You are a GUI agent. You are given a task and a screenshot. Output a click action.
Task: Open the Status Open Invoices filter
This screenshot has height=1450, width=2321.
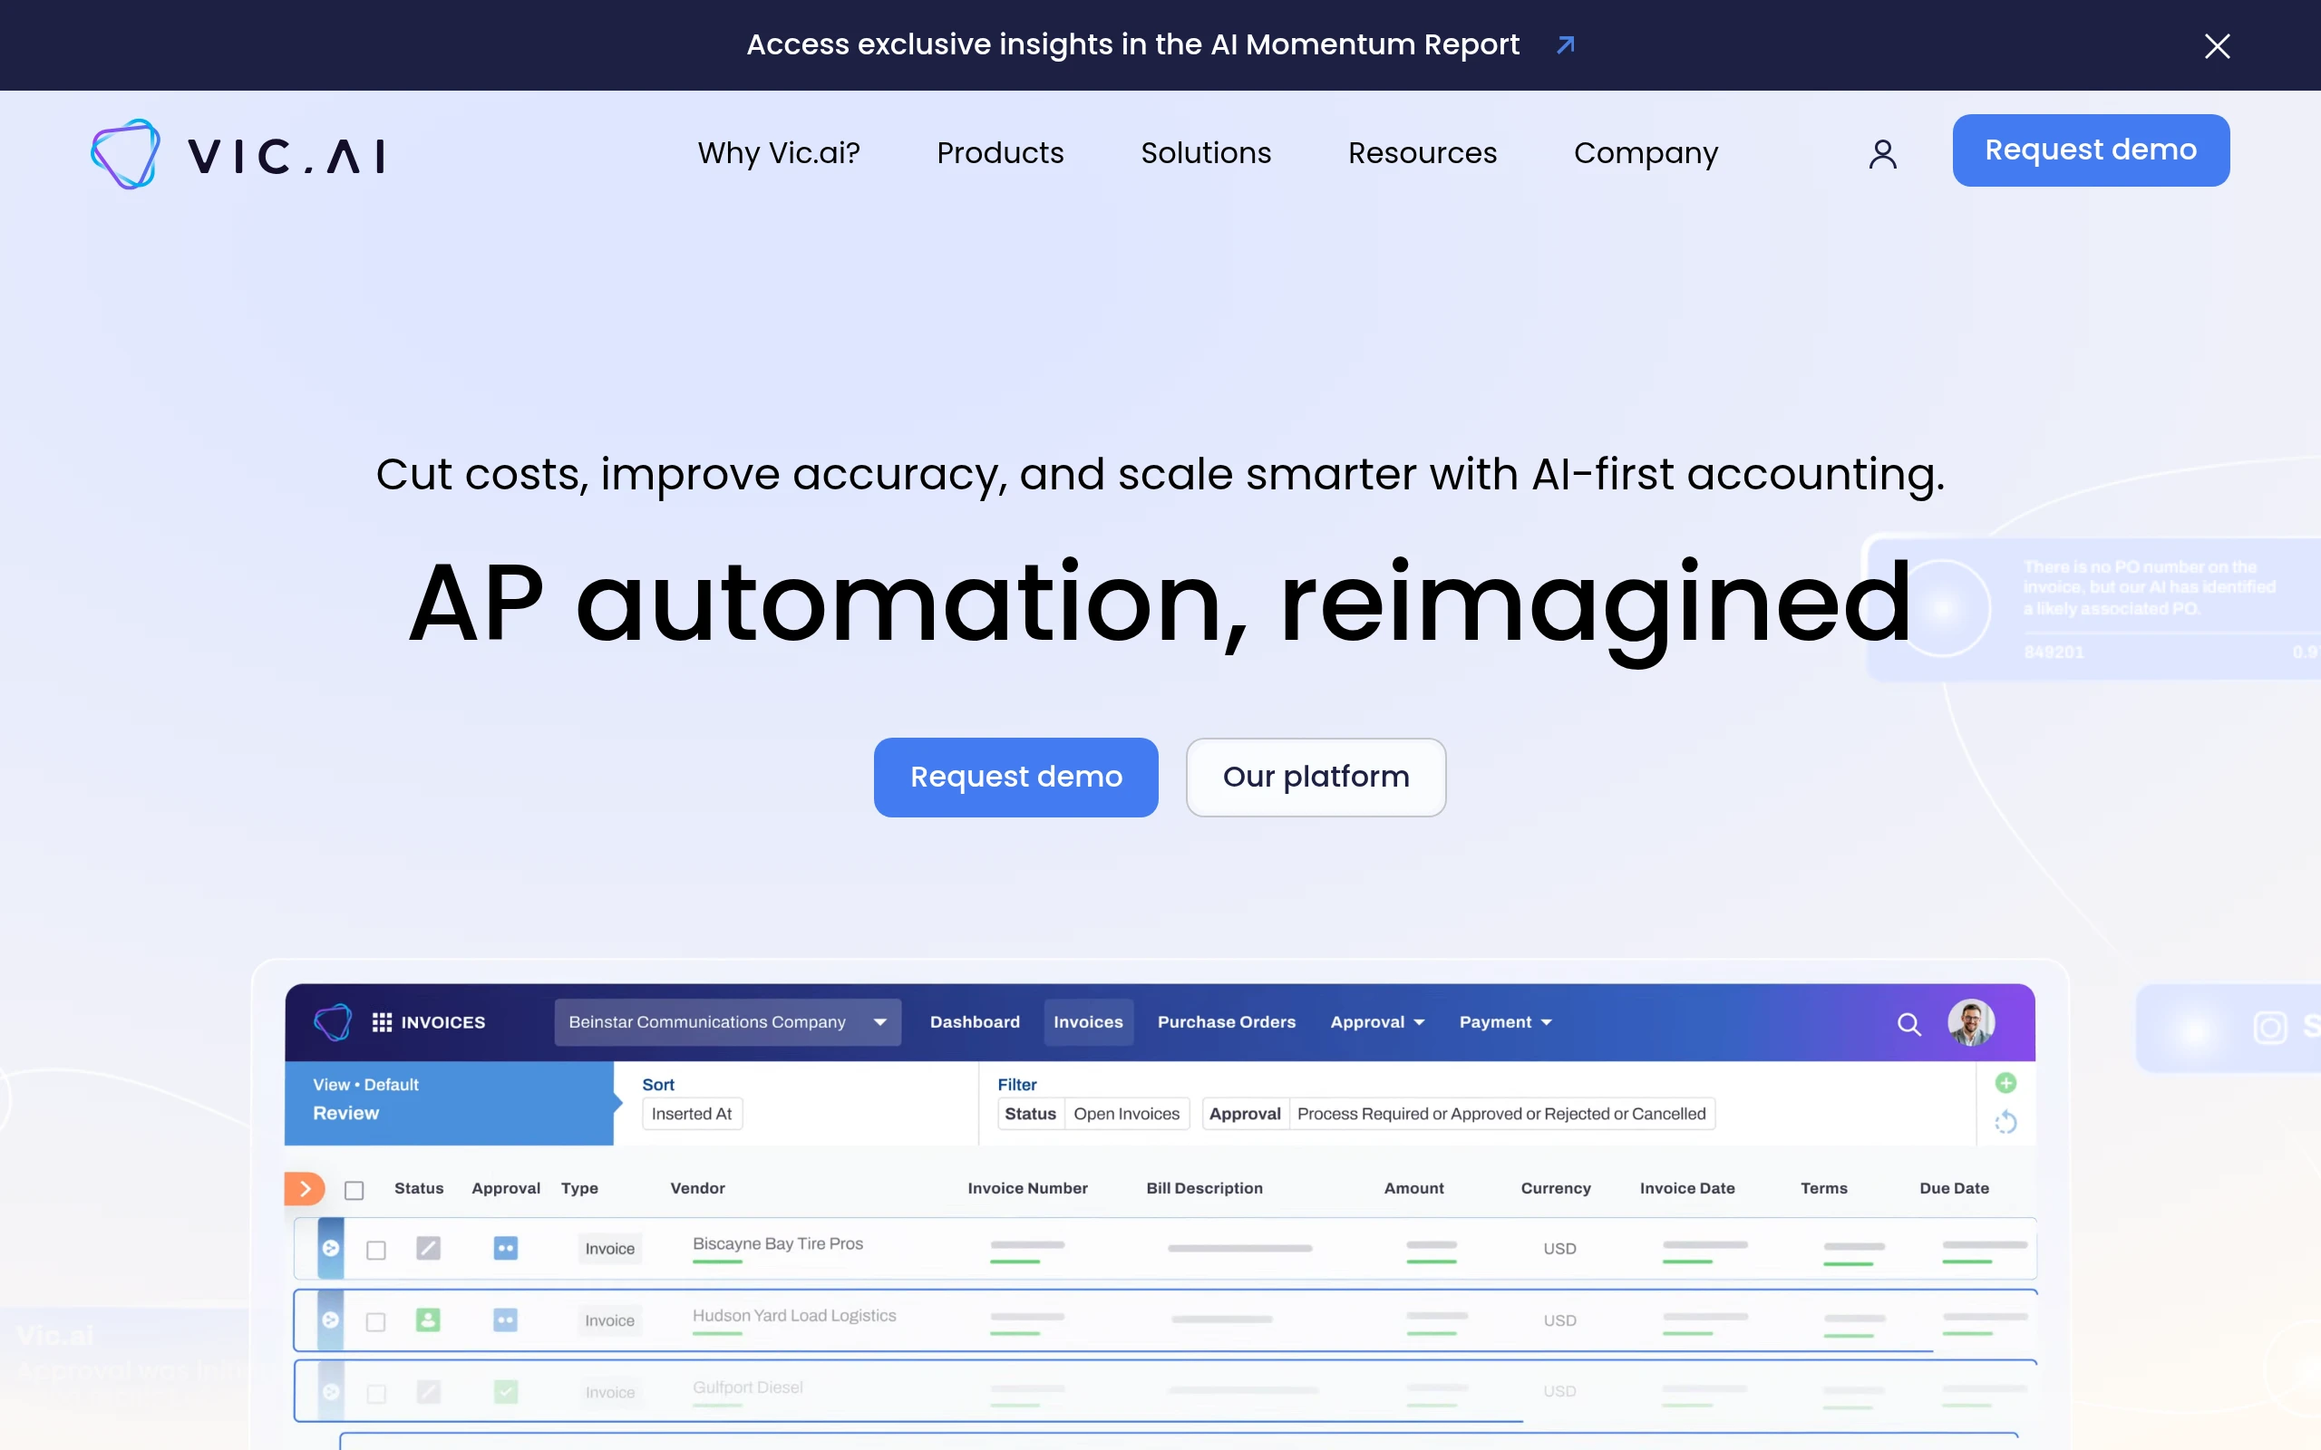tap(1093, 1114)
